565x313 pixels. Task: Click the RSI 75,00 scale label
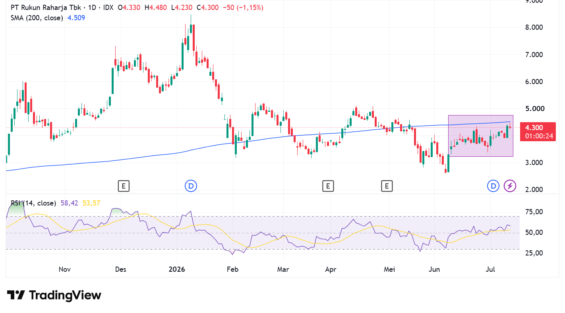click(534, 212)
